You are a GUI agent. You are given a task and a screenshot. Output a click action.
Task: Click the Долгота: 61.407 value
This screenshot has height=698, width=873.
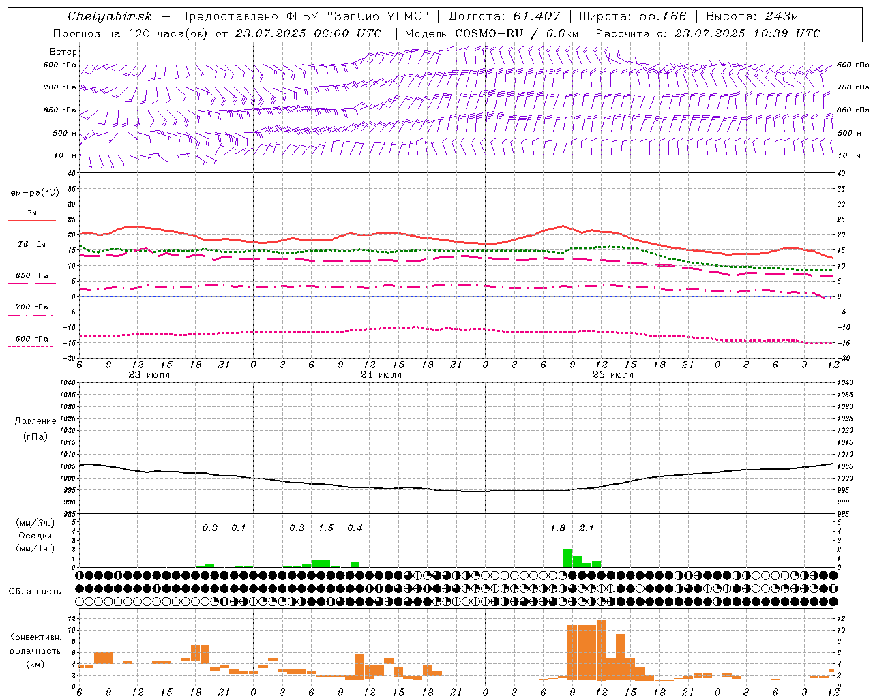pyautogui.click(x=504, y=16)
